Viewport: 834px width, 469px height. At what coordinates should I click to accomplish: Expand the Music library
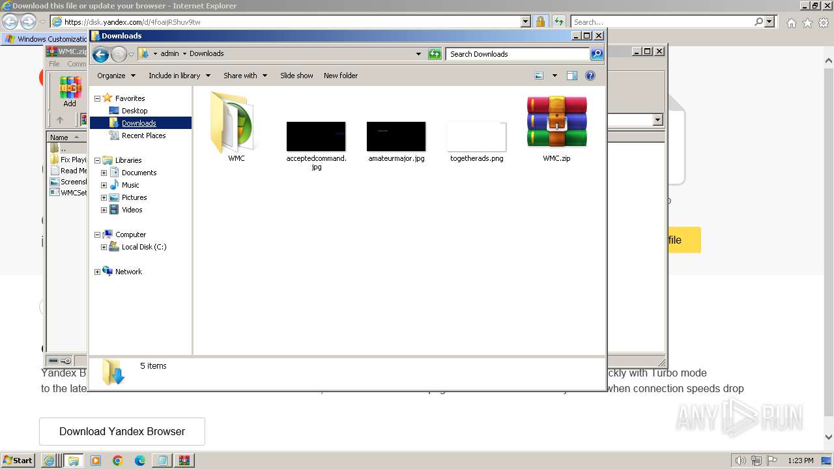[104, 185]
